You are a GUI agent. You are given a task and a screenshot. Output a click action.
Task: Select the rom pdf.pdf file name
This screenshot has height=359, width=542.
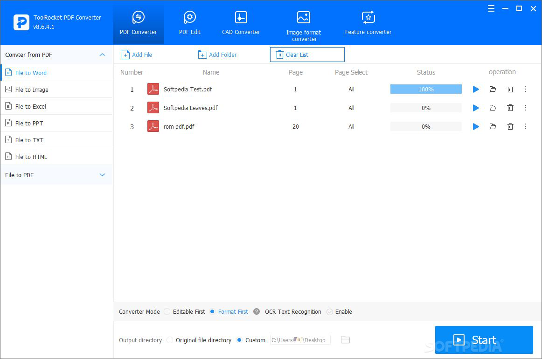coord(179,126)
